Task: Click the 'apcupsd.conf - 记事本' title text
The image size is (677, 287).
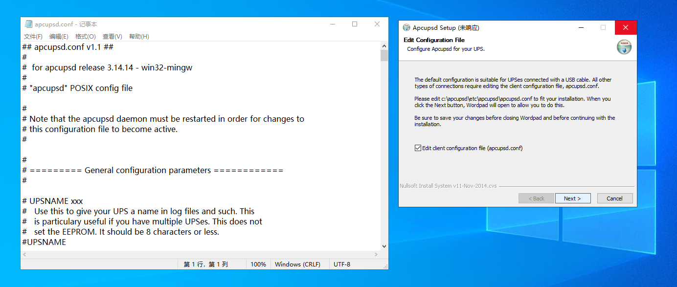Action: coord(66,24)
